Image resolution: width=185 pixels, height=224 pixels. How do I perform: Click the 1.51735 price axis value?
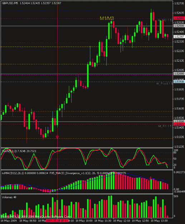pyautogui.click(x=179, y=99)
